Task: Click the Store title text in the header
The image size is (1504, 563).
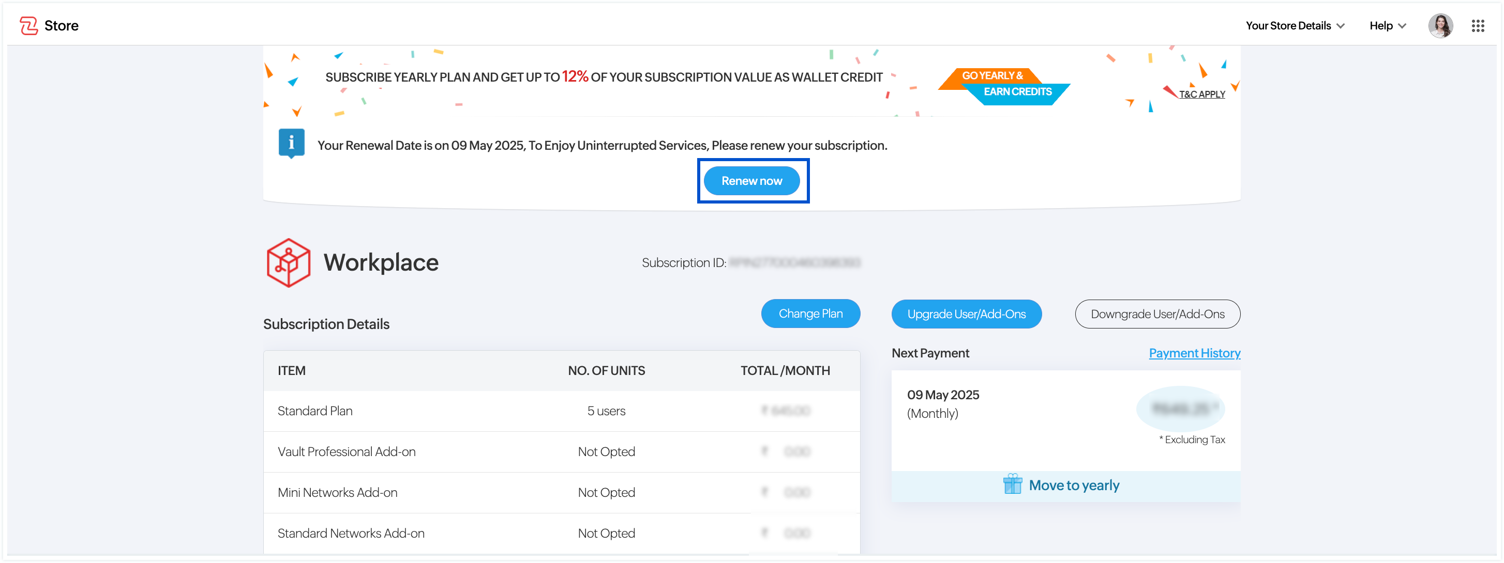Action: [x=62, y=26]
